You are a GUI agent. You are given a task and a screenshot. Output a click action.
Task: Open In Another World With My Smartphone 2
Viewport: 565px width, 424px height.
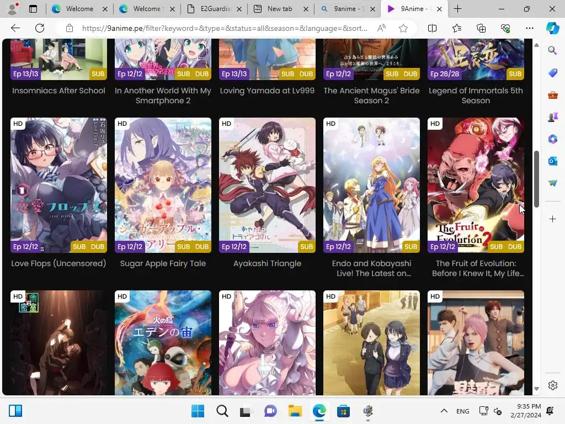(163, 96)
